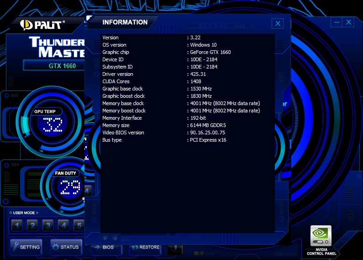Click the PCI Express x16 value

click(x=208, y=140)
